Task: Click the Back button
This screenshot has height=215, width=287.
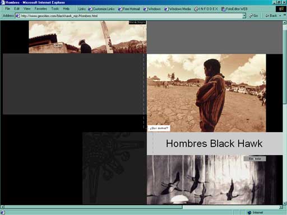Action: coord(271,16)
